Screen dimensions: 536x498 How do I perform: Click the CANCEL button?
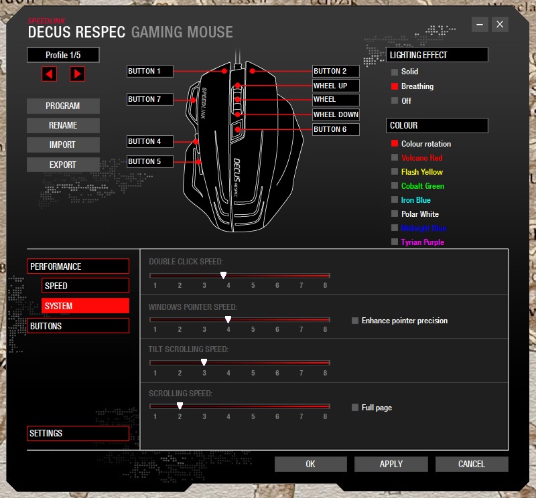472,464
